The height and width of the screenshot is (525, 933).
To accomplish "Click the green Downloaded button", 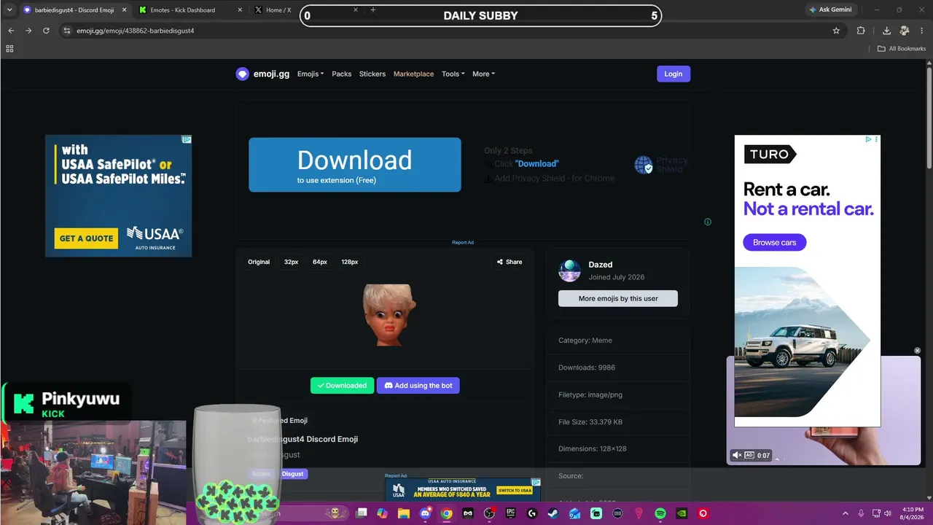I will click(x=342, y=386).
